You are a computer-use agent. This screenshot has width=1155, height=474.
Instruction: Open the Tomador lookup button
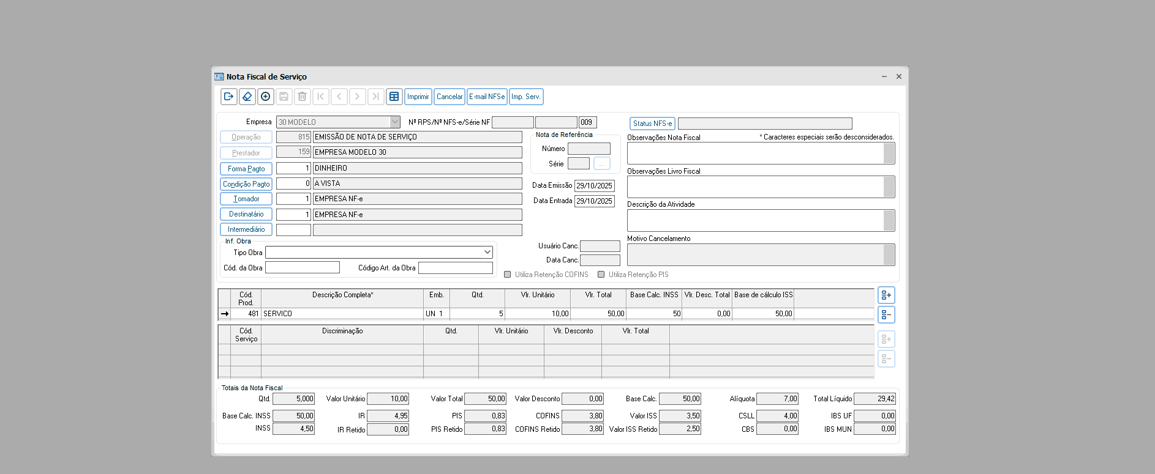click(x=246, y=199)
